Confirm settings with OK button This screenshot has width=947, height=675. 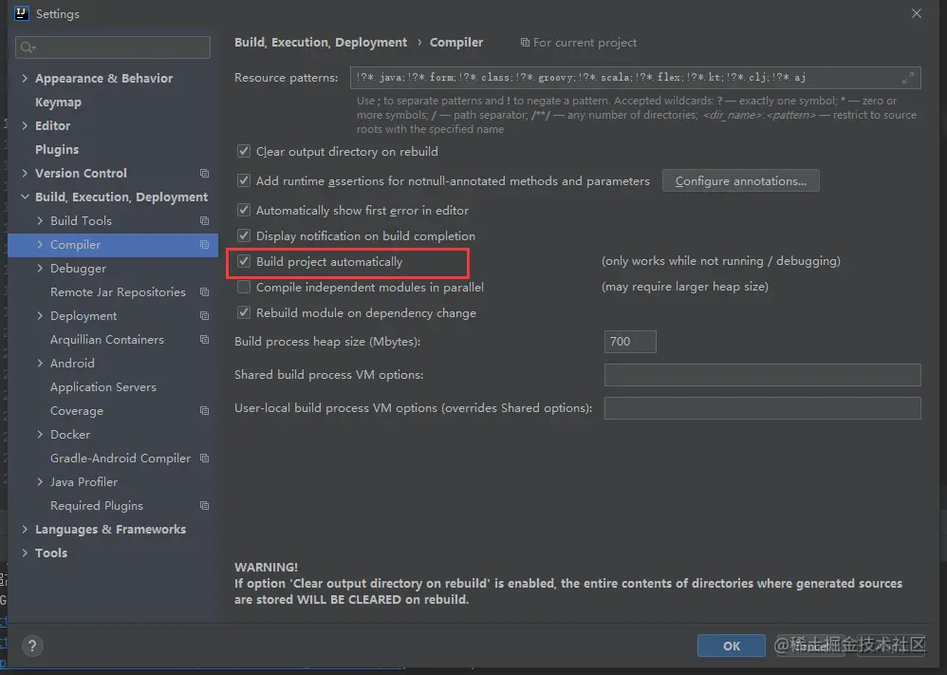pyautogui.click(x=732, y=646)
